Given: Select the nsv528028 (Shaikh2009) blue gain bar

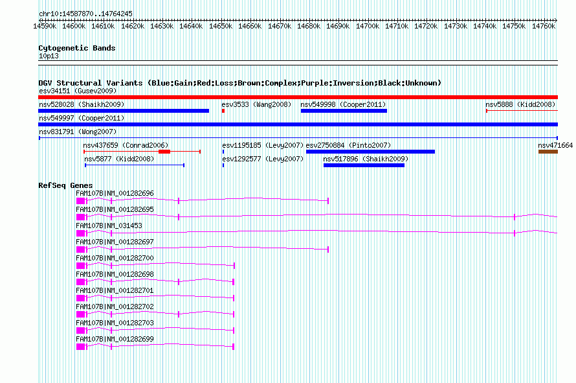Looking at the screenshot, I should pos(124,111).
